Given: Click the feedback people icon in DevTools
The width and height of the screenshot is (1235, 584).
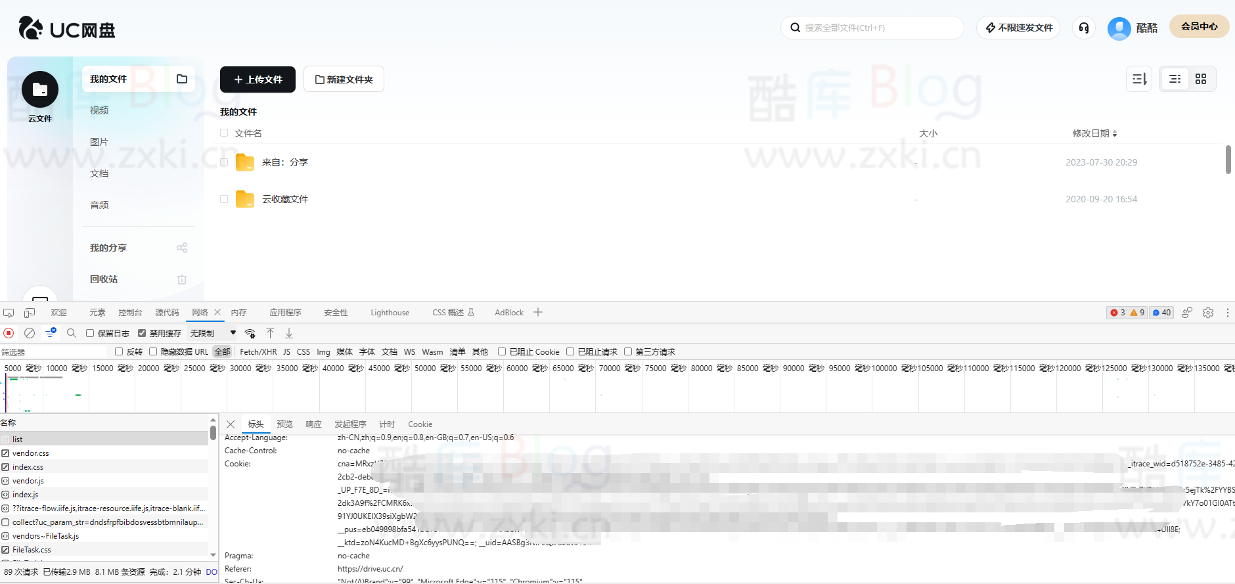Looking at the screenshot, I should (1187, 313).
